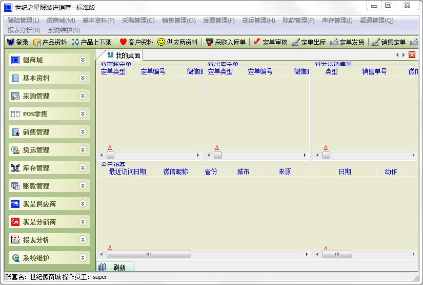423x285 pixels.
Task: Click the 我的桌面 tab icon
Action: tap(110, 55)
